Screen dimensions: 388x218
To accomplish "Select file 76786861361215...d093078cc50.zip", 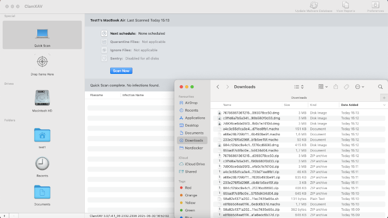I will (300, 155).
